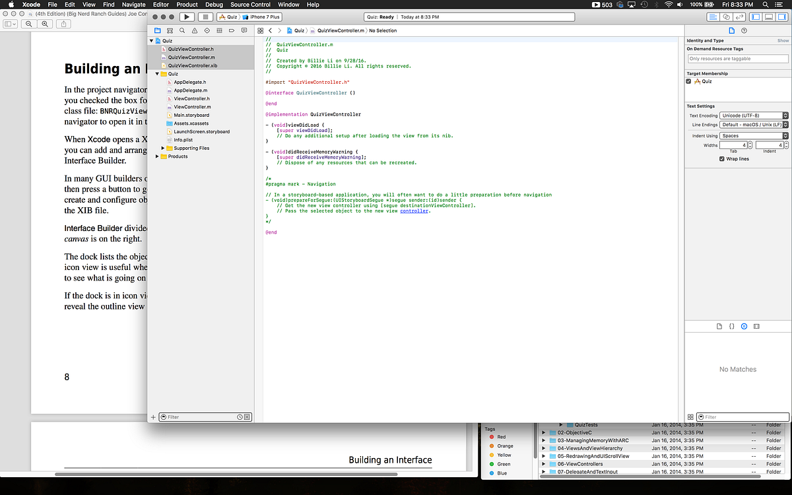Click the add (+) button below the navigator
Viewport: 792px width, 495px height.
coord(153,417)
